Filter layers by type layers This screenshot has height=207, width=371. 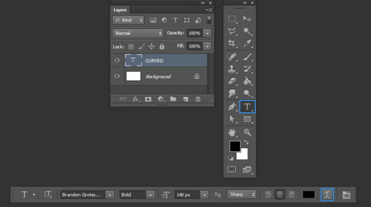(x=175, y=20)
